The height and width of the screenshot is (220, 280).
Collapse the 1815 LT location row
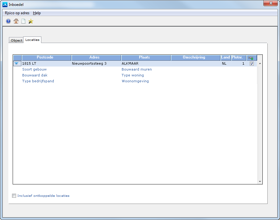[17, 63]
